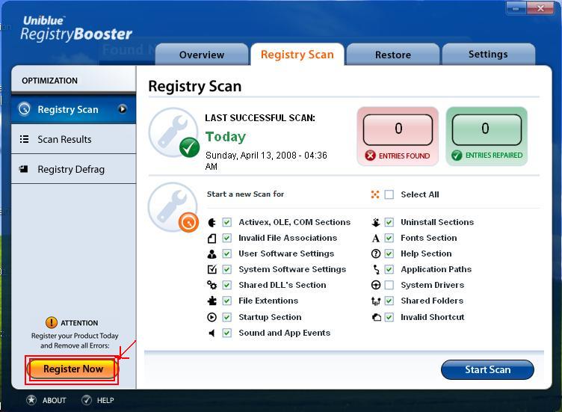
Task: Uncheck the Help Section checkbox
Action: coord(389,253)
